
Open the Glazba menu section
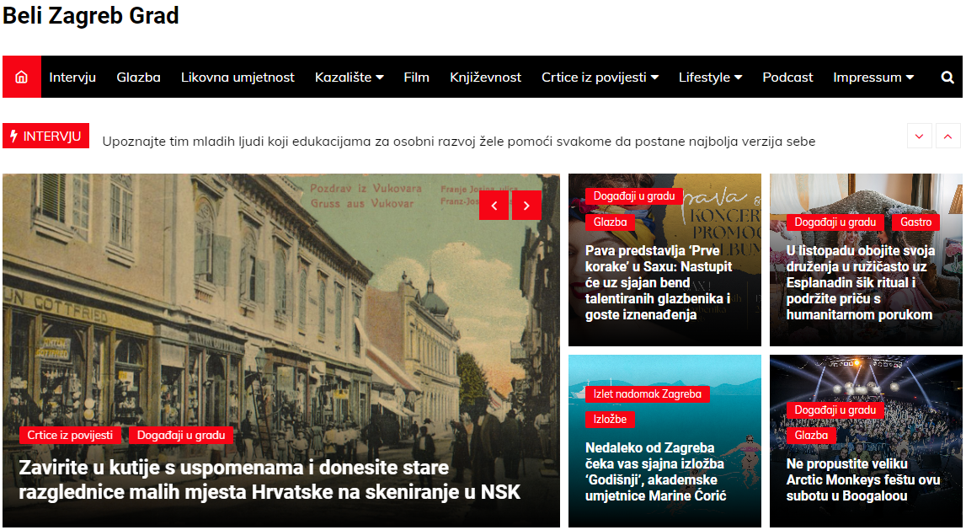(138, 77)
